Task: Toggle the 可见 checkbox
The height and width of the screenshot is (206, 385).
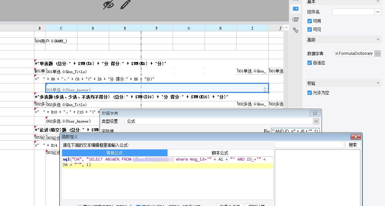Action: point(309,29)
